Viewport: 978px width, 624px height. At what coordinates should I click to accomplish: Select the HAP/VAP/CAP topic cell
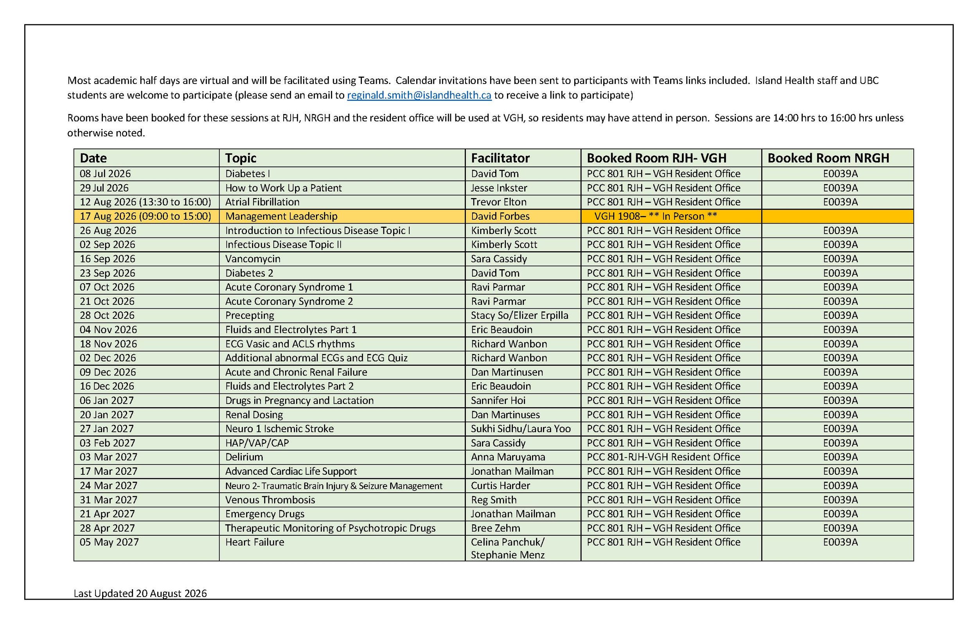(x=342, y=443)
